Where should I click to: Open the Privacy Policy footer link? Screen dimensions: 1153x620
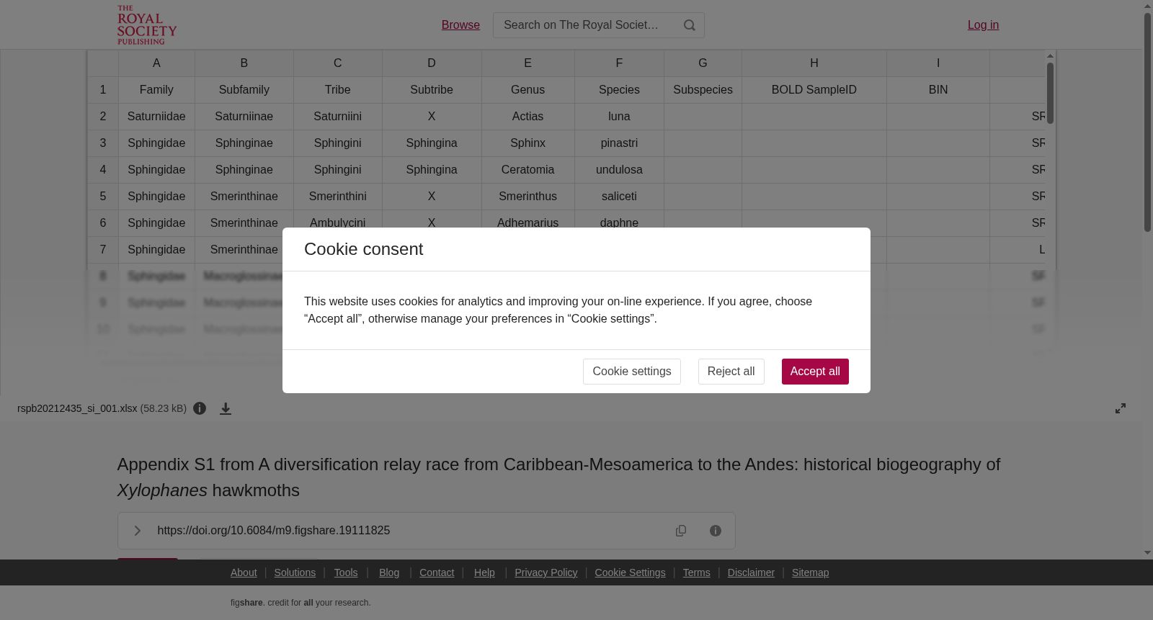(546, 572)
